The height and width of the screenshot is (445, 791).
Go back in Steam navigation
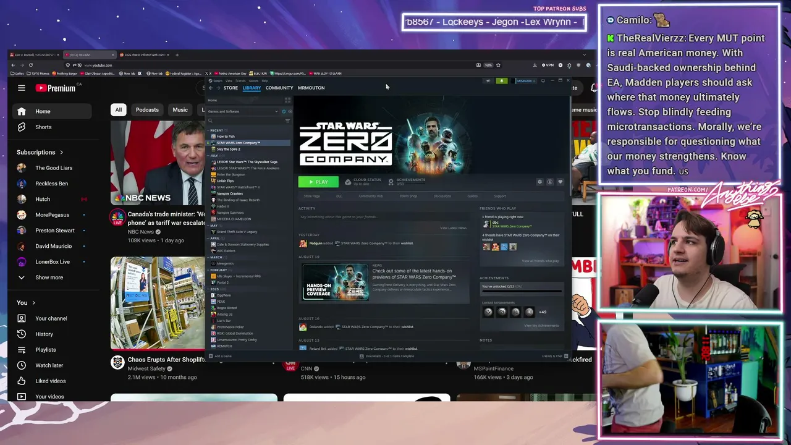[x=210, y=88]
